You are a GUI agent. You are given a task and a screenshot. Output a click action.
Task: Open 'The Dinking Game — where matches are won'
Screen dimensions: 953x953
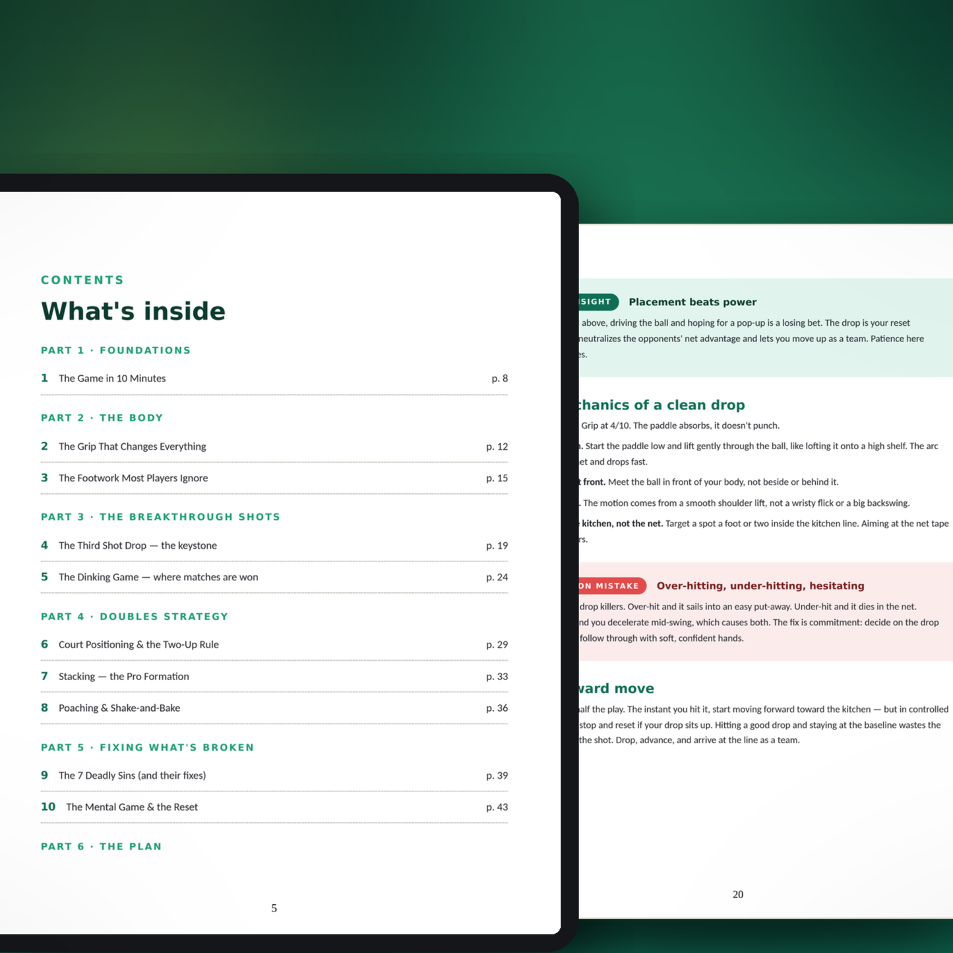[274, 577]
